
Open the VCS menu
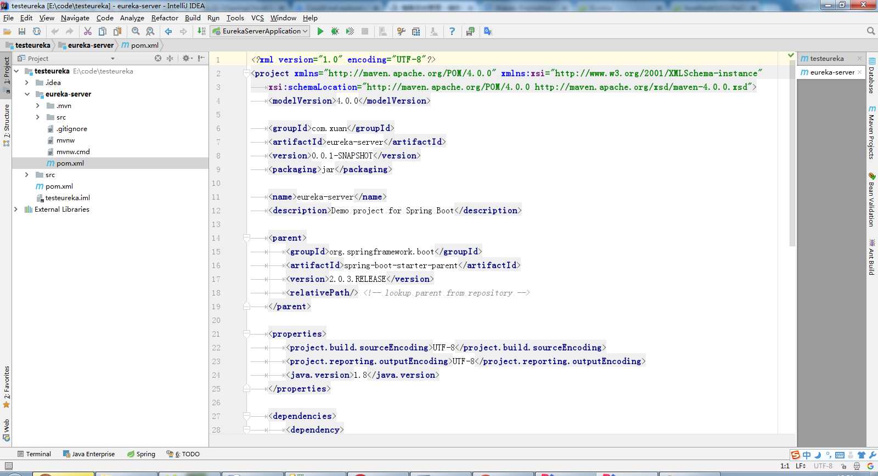tap(257, 18)
